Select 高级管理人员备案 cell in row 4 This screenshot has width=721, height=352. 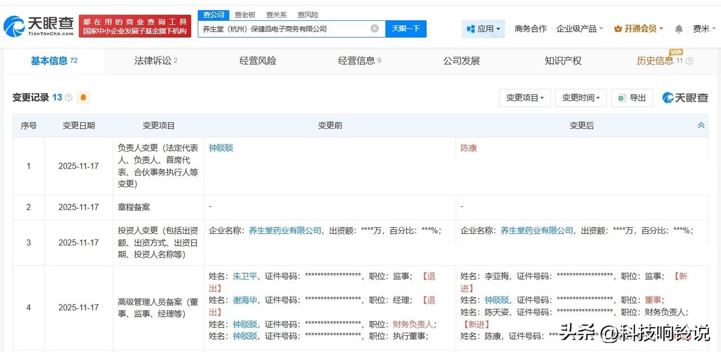(158, 308)
